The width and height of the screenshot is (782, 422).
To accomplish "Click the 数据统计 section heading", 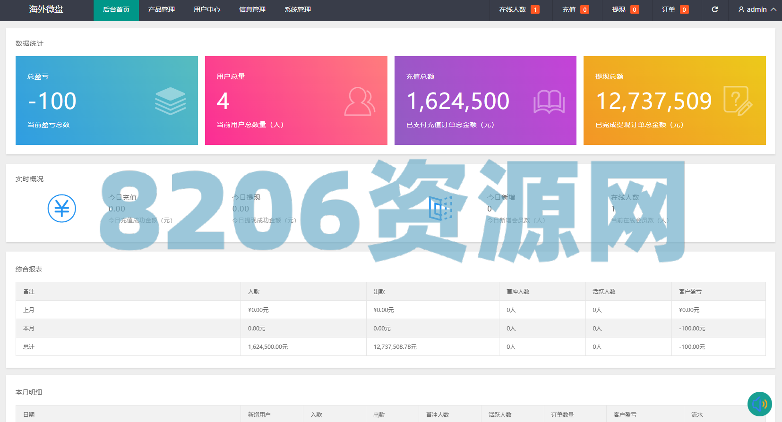I will tap(29, 43).
